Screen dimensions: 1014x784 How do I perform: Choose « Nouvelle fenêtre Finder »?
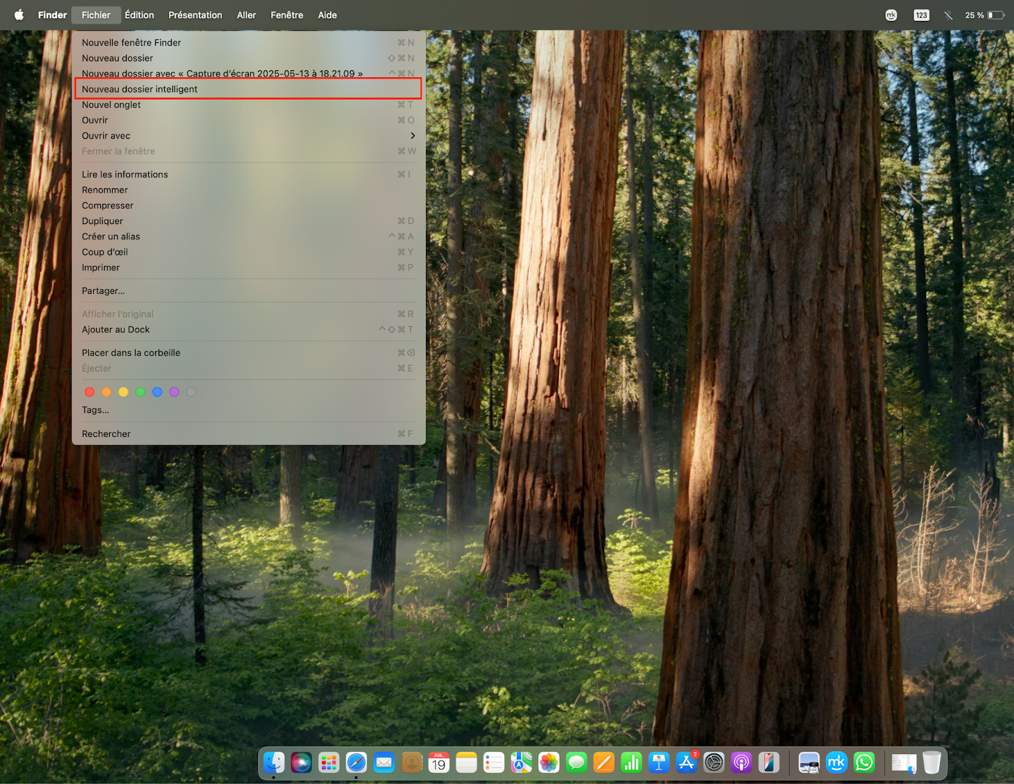(x=131, y=42)
